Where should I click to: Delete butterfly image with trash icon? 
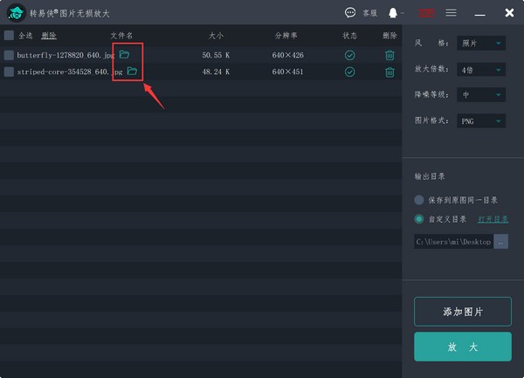[390, 55]
